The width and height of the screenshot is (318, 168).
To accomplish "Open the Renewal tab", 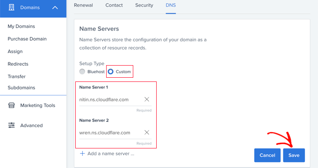I will [x=83, y=5].
